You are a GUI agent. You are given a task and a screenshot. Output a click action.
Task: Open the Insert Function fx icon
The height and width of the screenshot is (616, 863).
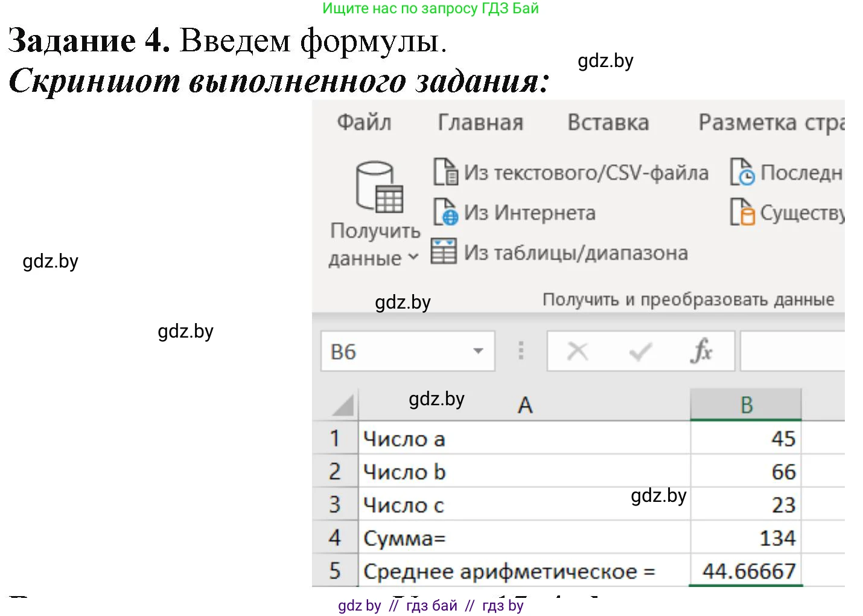pos(702,350)
